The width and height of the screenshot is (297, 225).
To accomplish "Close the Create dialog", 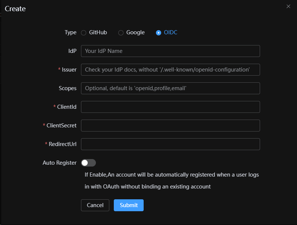I will click(x=288, y=6).
